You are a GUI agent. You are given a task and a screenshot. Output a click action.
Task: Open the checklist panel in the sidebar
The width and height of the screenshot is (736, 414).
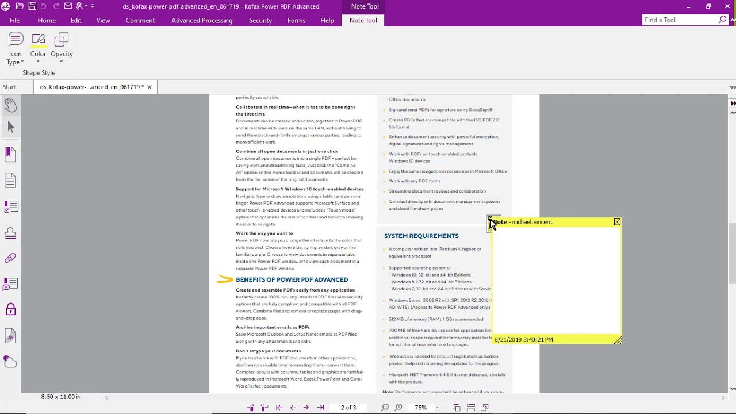10,206
